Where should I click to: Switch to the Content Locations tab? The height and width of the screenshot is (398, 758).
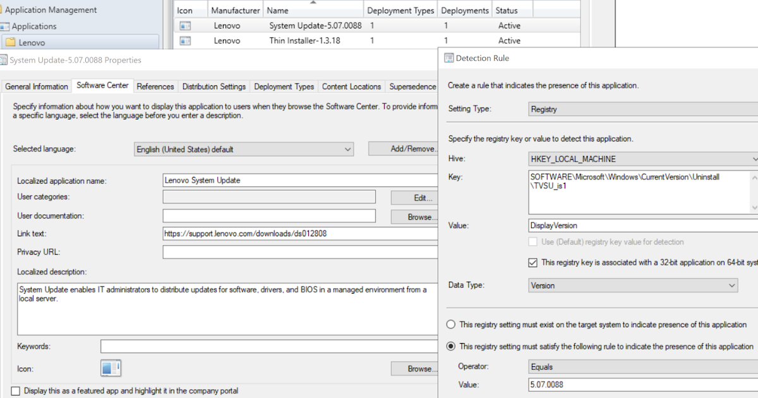click(352, 87)
